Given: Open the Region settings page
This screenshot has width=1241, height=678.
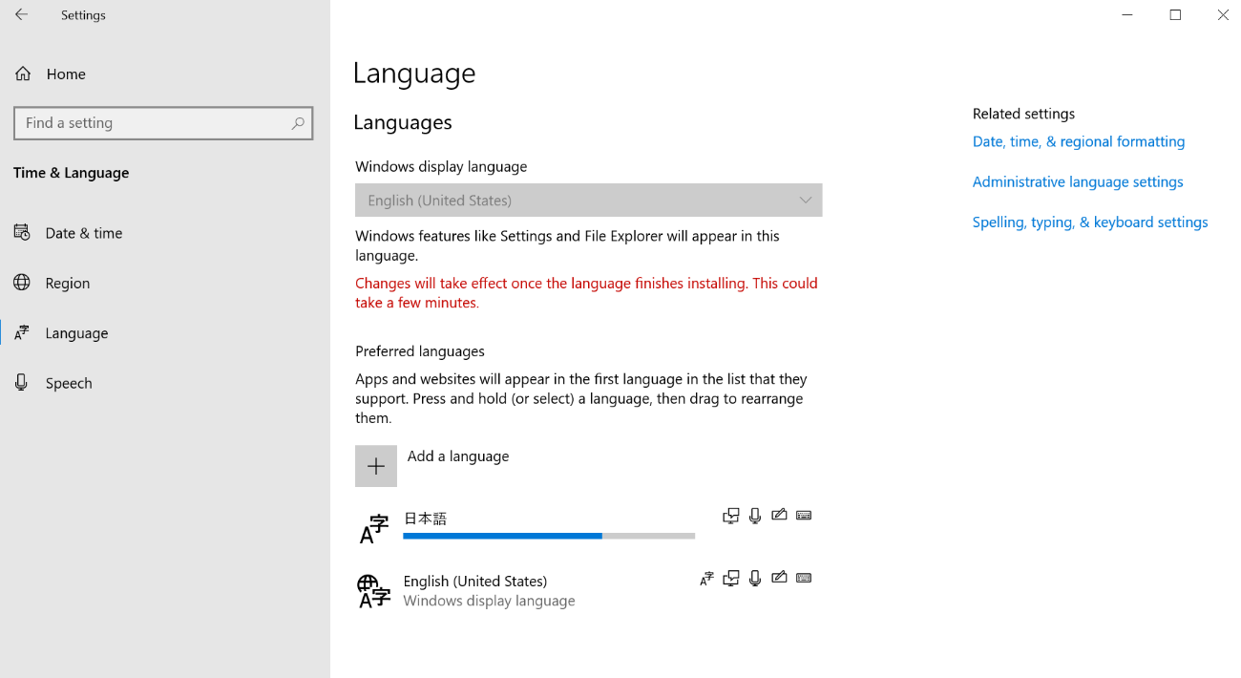Looking at the screenshot, I should [165, 283].
